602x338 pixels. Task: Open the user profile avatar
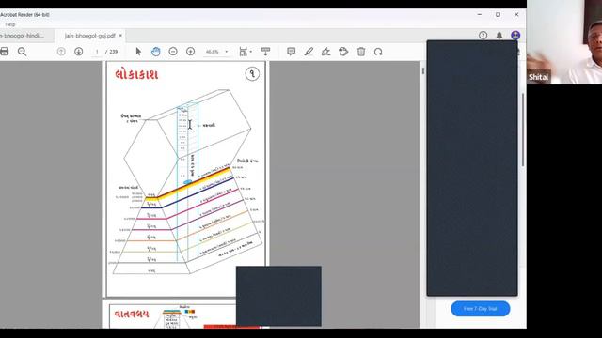coord(515,36)
